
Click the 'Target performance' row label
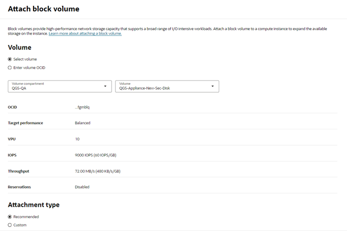point(25,123)
